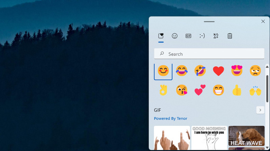Select the Good Morning cat GIF
Viewport: 270px width, 151px height.
pyautogui.click(x=209, y=138)
